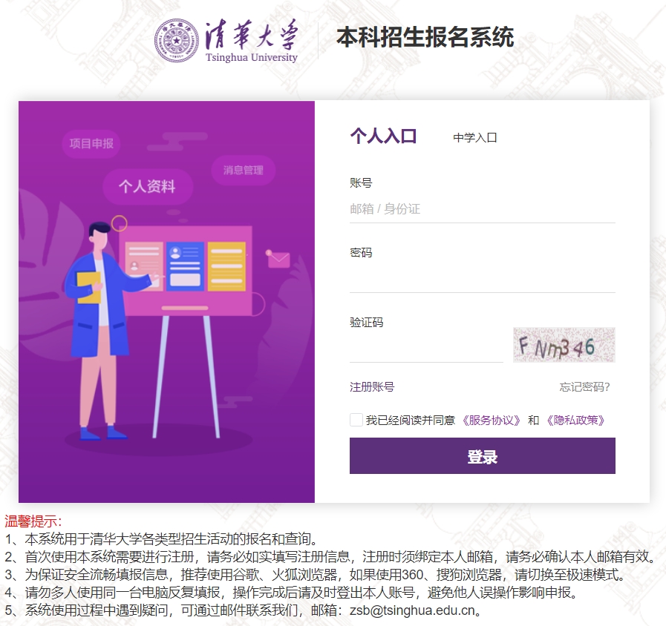Check the agreement checkbox 我已经阅读并同意

[x=356, y=420]
